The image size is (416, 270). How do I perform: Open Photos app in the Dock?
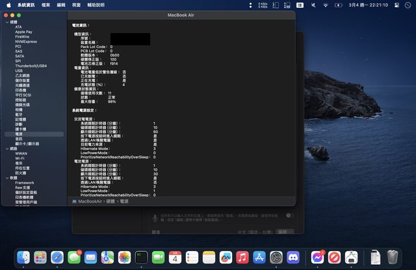point(124,257)
